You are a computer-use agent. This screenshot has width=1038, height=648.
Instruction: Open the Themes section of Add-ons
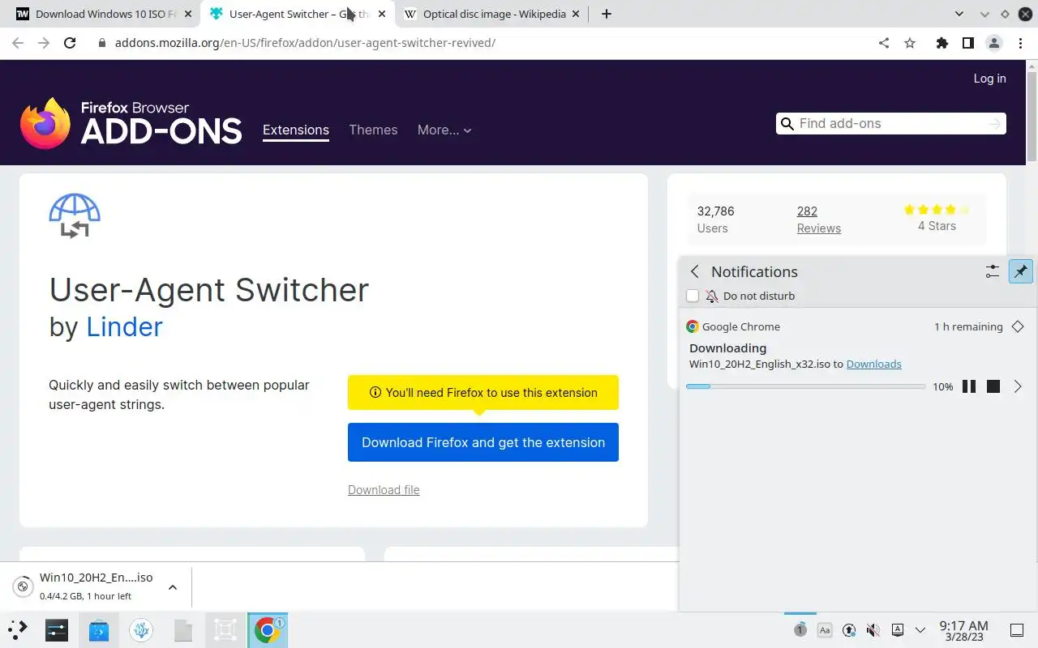(373, 130)
